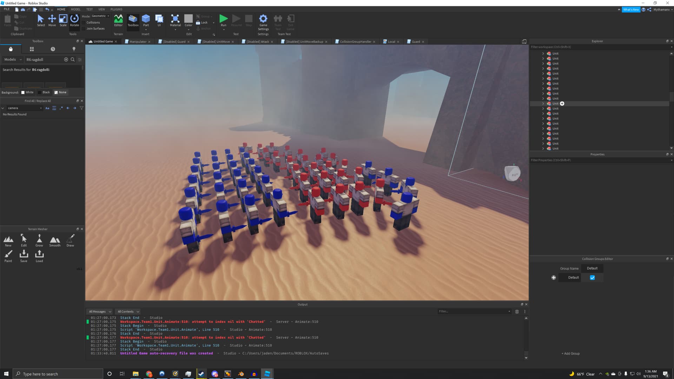
Task: Toggle regex search in Find All
Action: click(x=61, y=108)
